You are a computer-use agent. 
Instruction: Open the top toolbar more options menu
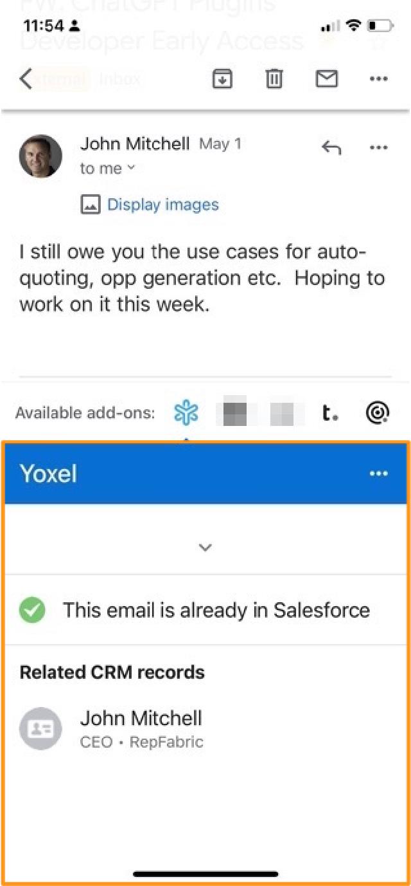coord(379,79)
